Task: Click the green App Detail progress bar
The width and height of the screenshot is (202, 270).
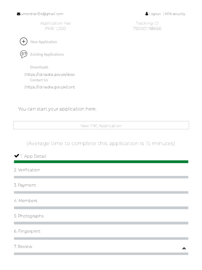Action: (x=101, y=162)
